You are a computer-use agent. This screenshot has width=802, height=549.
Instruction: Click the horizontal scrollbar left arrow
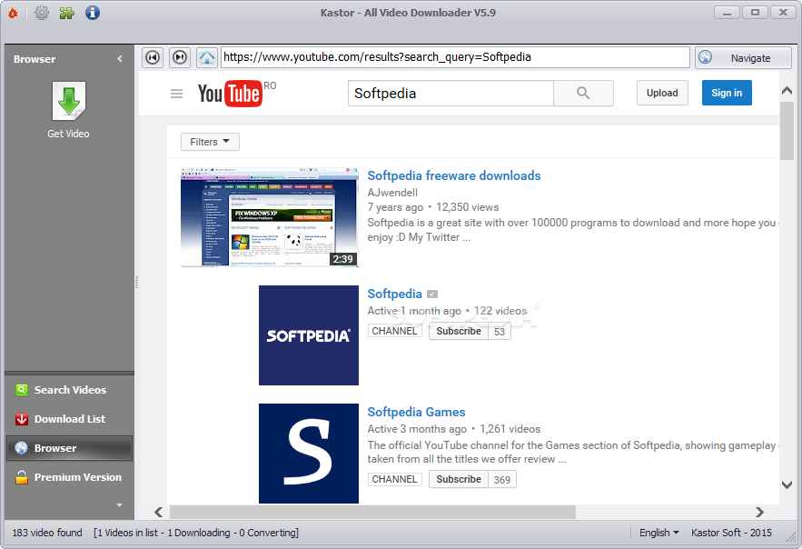[x=159, y=512]
